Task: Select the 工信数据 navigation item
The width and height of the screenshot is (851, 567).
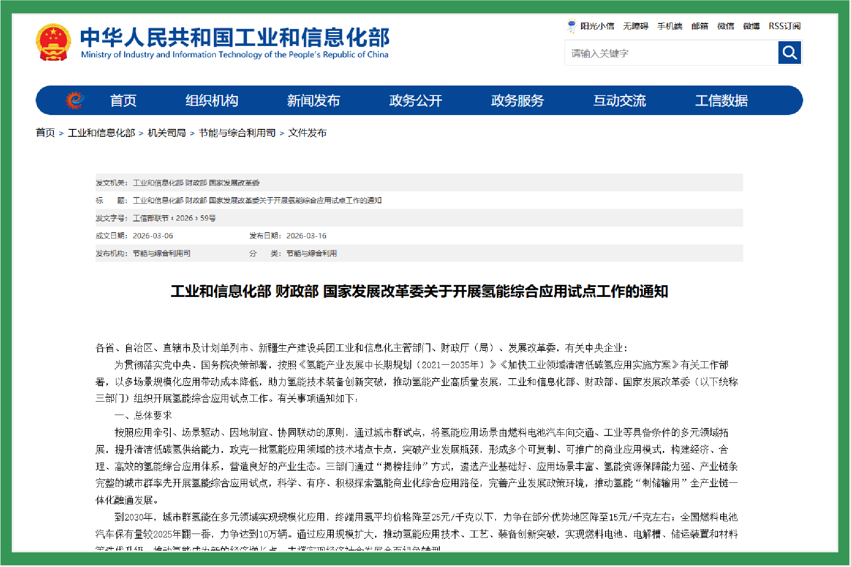Action: coord(721,101)
